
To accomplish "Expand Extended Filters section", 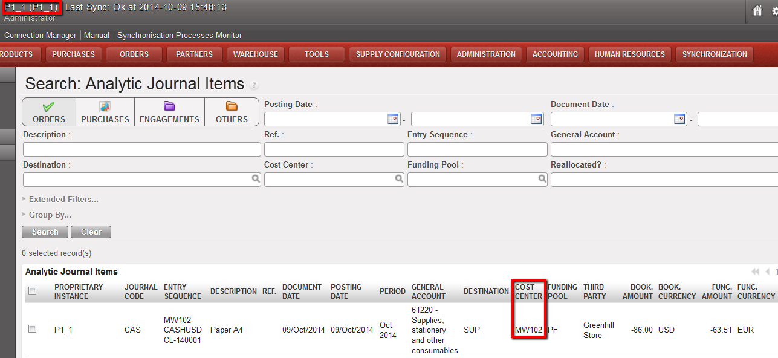I will click(60, 199).
